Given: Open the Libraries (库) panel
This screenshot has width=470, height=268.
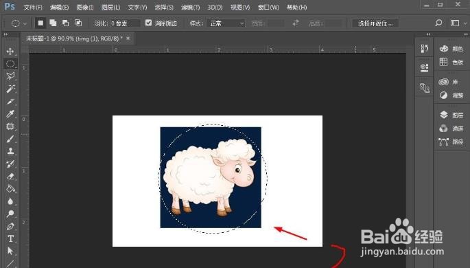Looking at the screenshot, I should [x=449, y=82].
